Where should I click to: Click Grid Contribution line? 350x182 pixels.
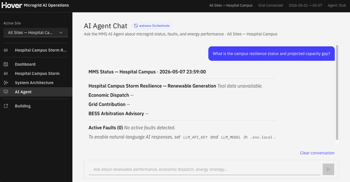109,104
